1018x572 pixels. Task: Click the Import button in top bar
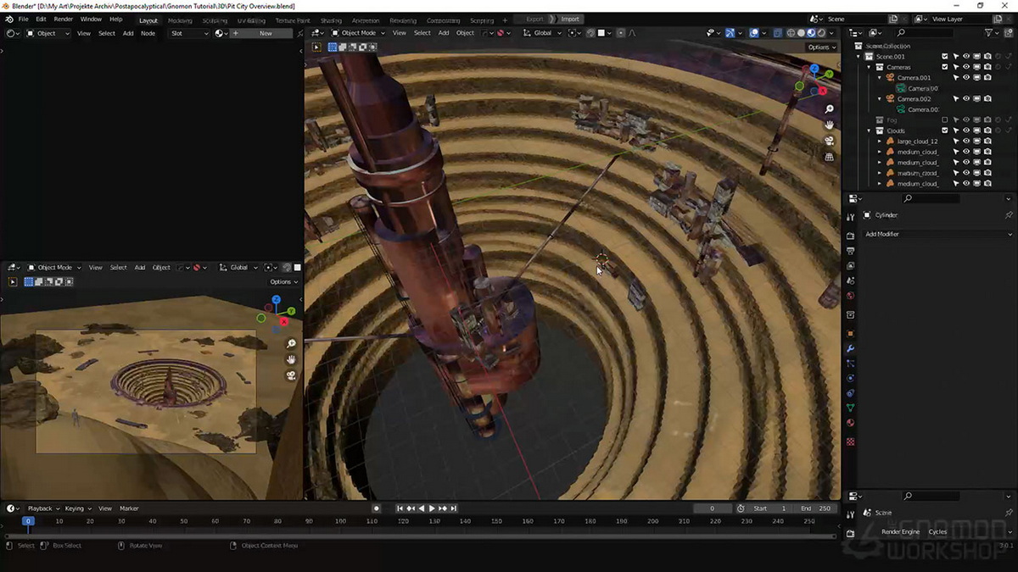pos(569,19)
